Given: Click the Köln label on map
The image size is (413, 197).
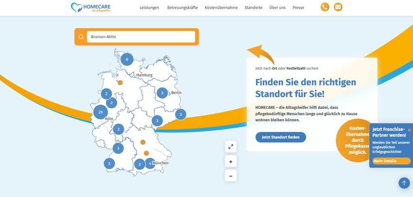Looking at the screenshot, I should pyautogui.click(x=109, y=119).
